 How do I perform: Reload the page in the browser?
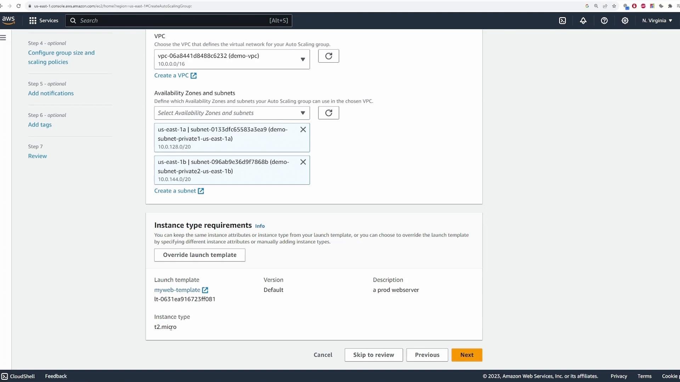(18, 6)
